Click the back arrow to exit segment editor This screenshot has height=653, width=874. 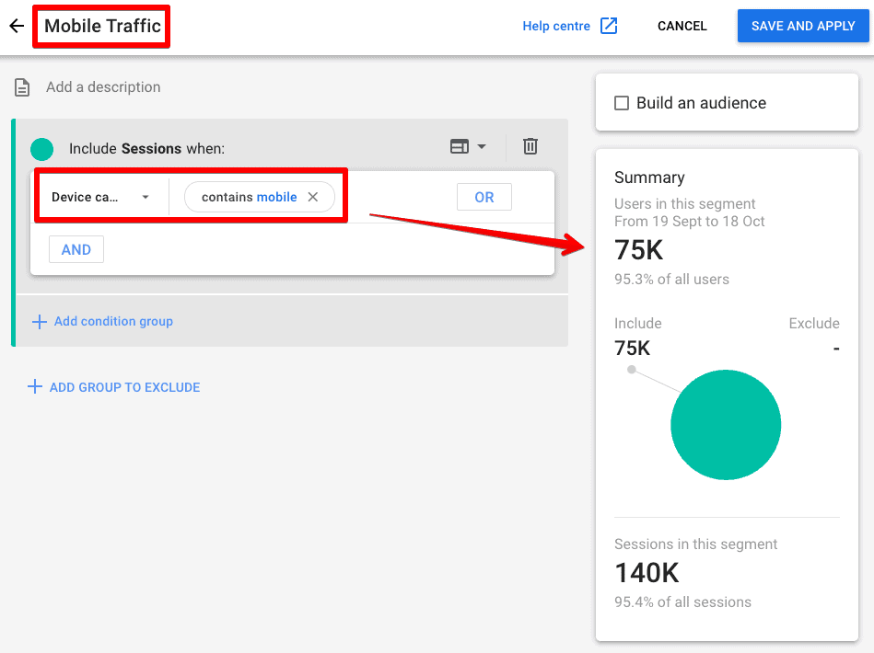tap(17, 26)
